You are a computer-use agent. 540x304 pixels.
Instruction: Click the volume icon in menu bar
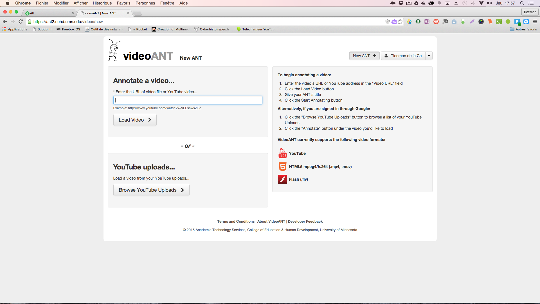[x=489, y=3]
